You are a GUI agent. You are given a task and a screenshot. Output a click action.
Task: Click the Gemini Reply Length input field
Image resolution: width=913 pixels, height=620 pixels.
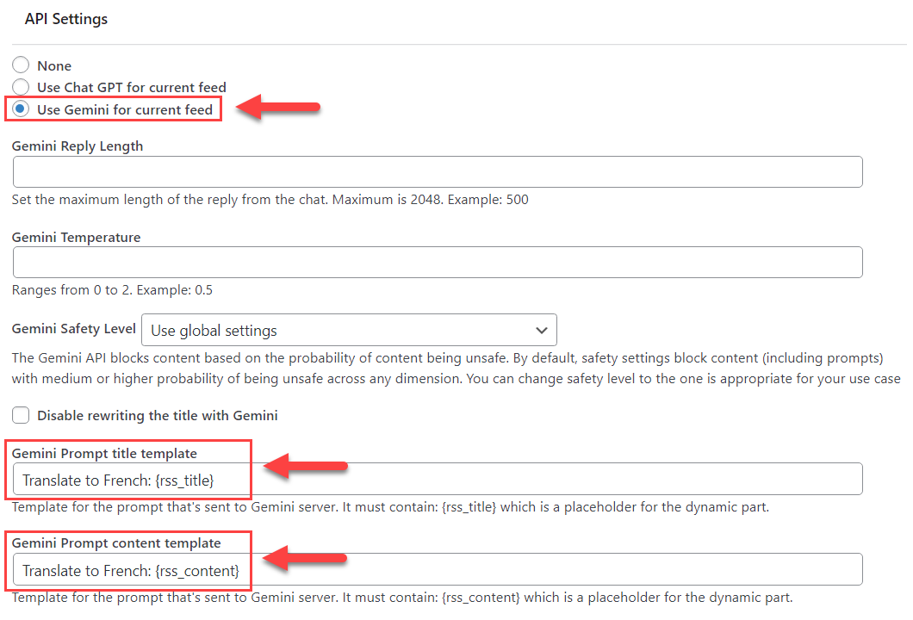[x=438, y=171]
